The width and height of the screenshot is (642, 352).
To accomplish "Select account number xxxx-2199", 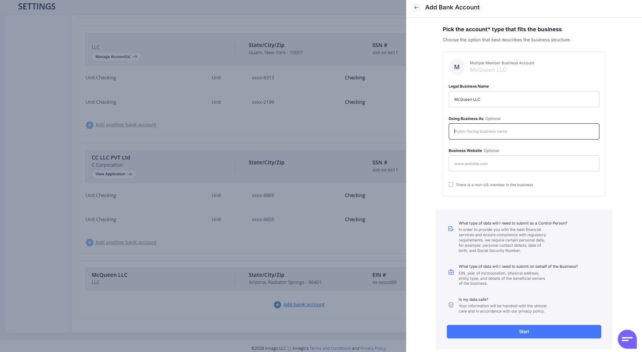I will pyautogui.click(x=263, y=102).
